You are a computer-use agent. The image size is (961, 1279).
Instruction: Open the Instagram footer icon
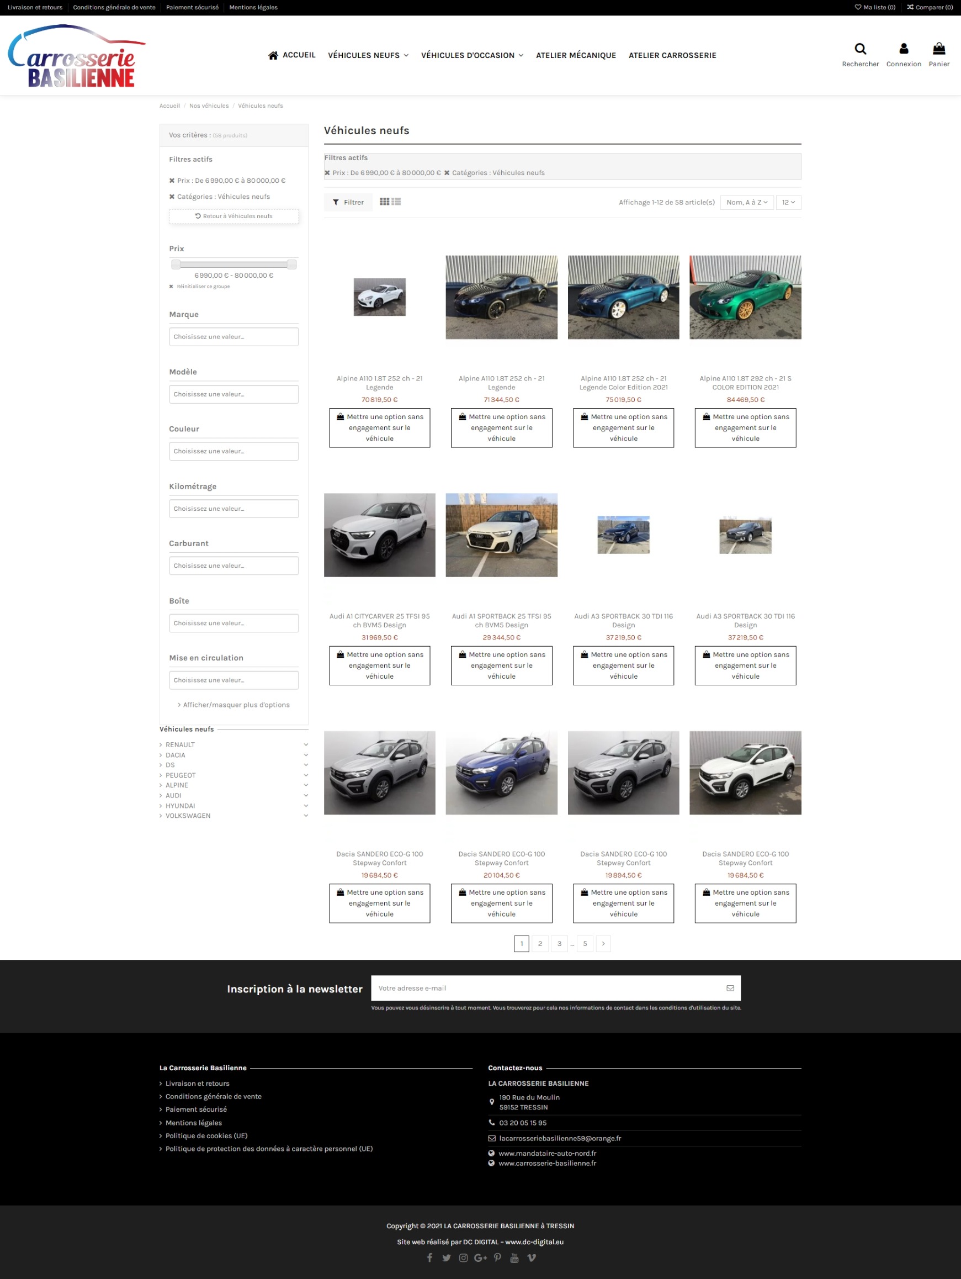pos(463,1257)
